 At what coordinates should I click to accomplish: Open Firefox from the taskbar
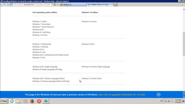point(32,101)
